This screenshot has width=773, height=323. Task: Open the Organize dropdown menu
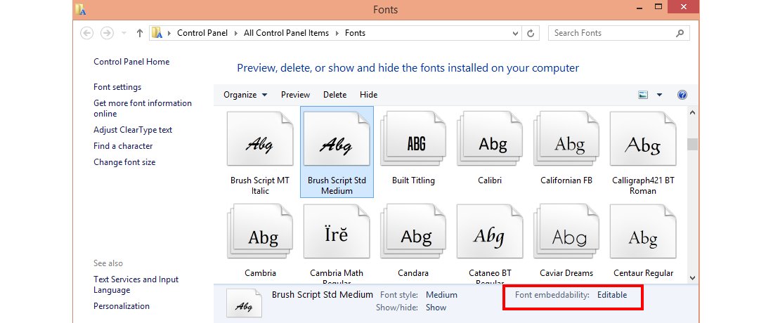[x=245, y=95]
